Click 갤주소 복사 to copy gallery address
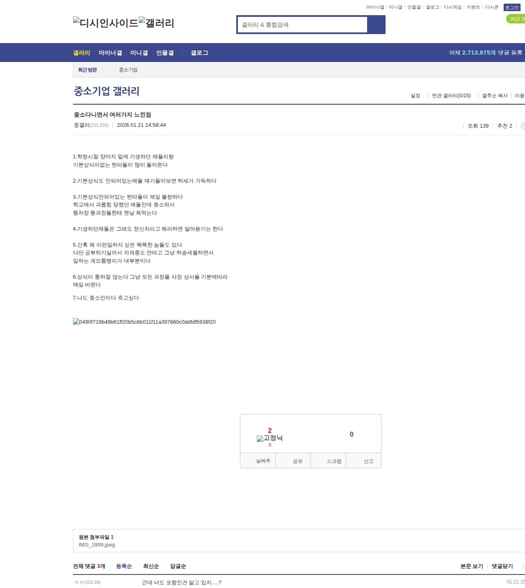The width and height of the screenshot is (525, 588). 495,96
